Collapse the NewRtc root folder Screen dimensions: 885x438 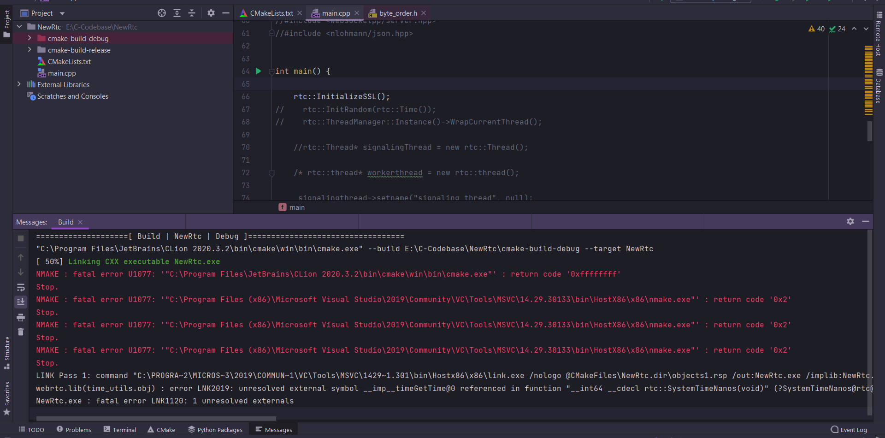click(x=19, y=27)
